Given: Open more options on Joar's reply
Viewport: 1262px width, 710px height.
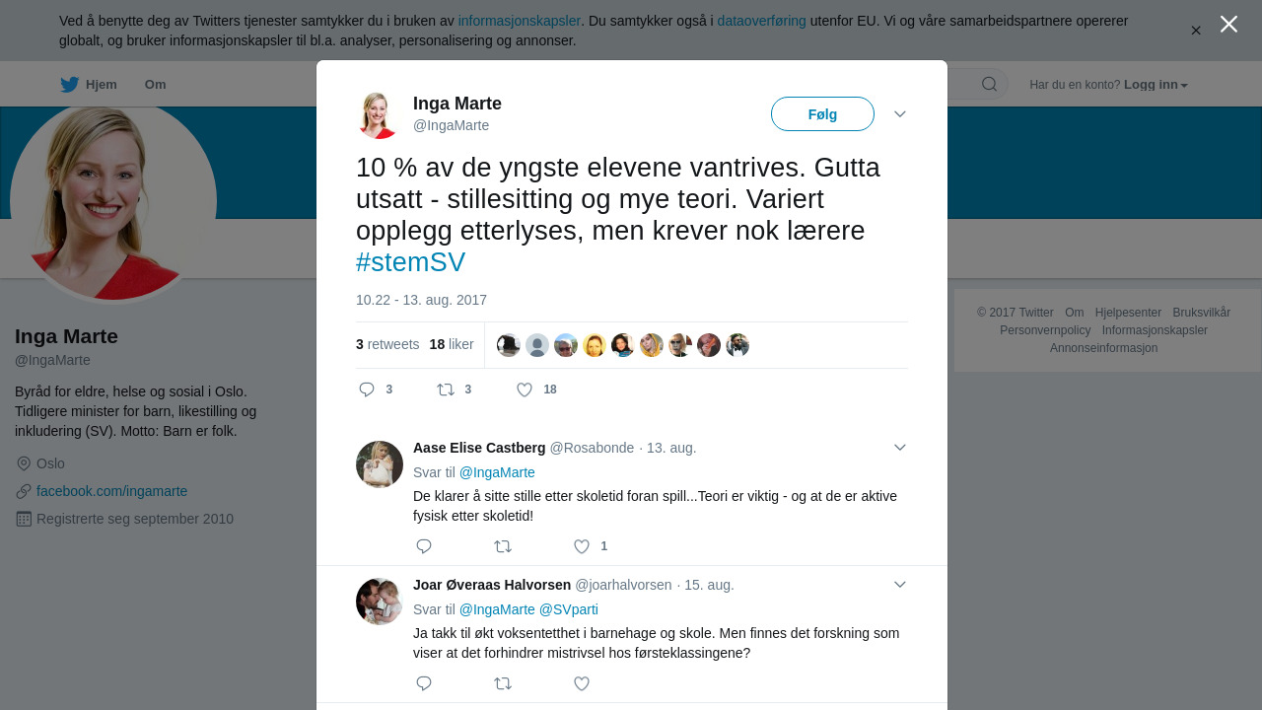Looking at the screenshot, I should tap(900, 585).
